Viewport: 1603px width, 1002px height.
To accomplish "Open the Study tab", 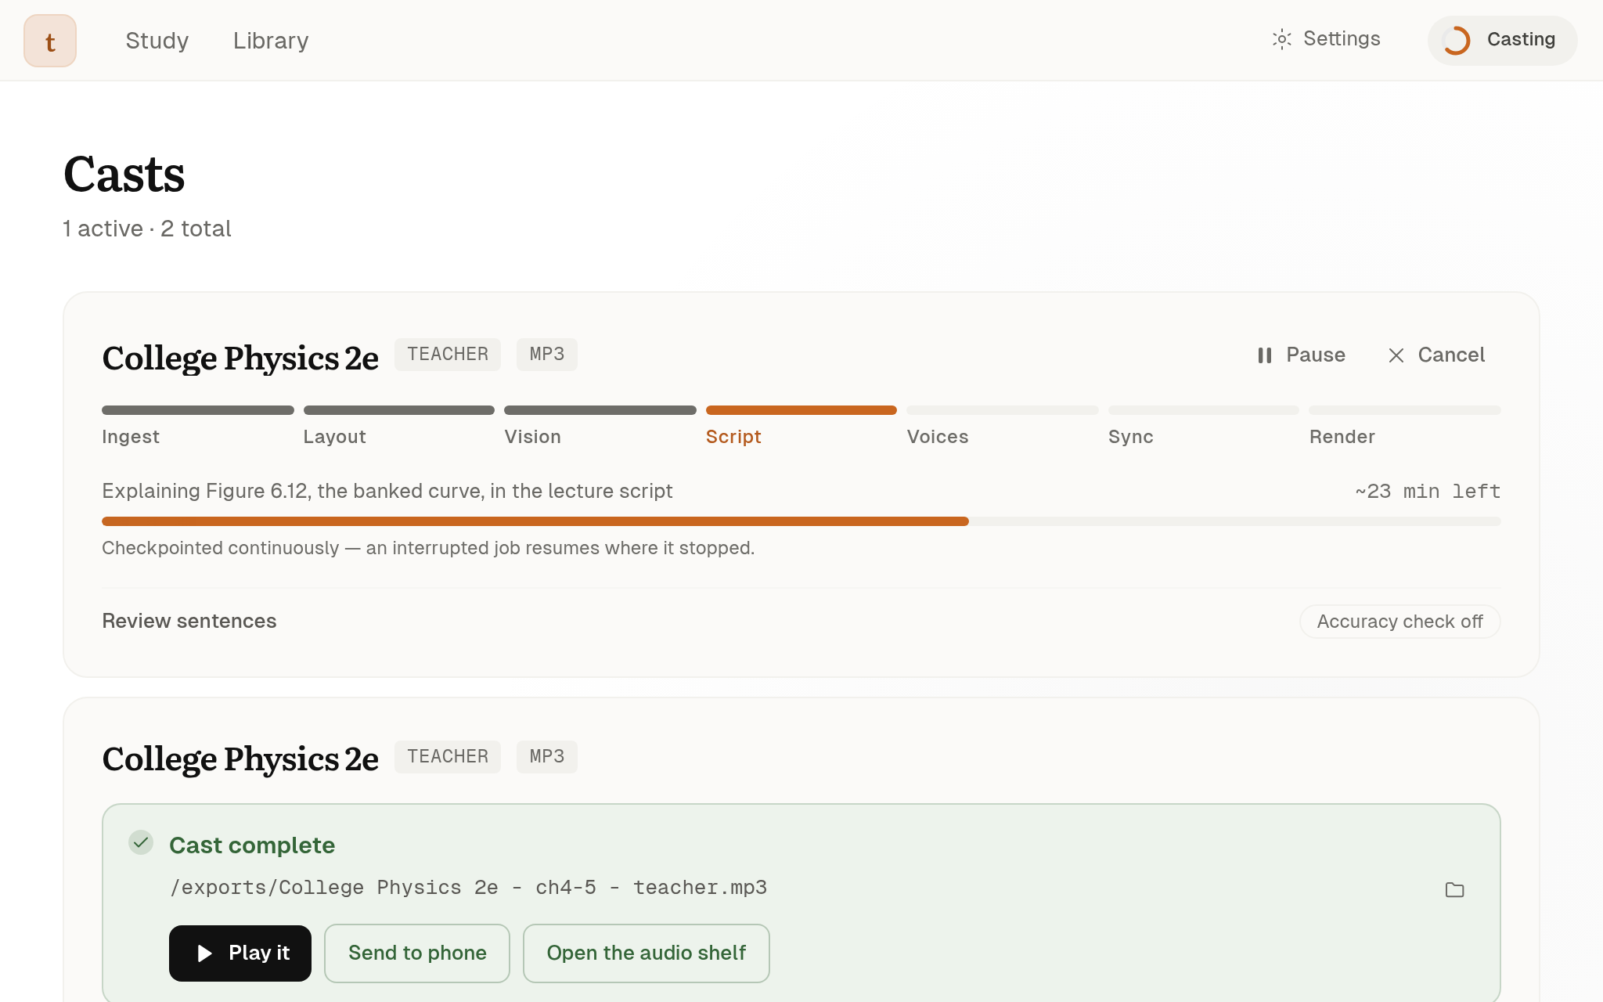I will click(x=157, y=41).
